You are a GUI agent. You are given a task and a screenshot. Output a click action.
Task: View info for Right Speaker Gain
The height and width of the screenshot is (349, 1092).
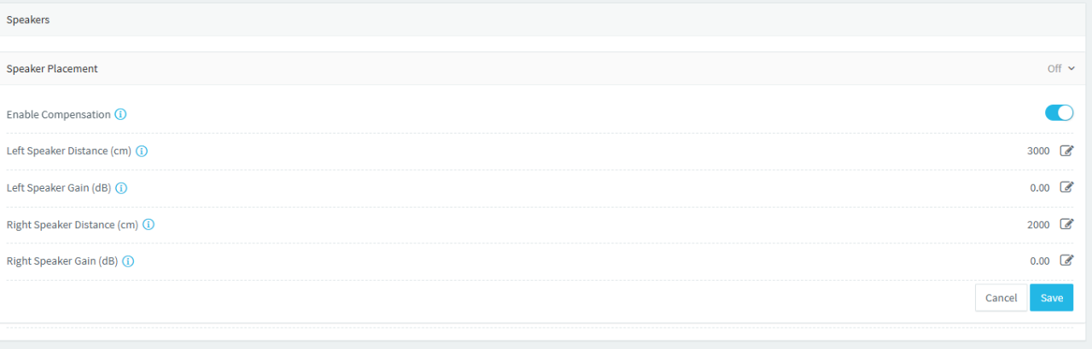pos(128,261)
